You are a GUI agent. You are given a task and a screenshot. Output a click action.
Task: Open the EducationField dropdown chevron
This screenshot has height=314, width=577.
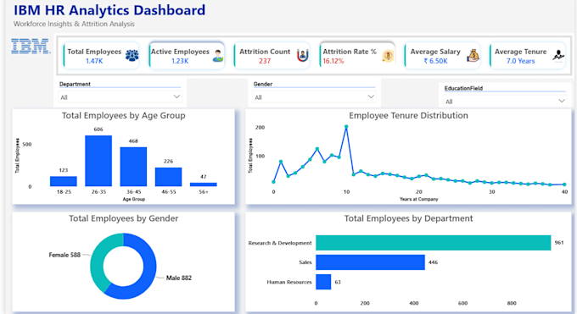click(x=562, y=101)
